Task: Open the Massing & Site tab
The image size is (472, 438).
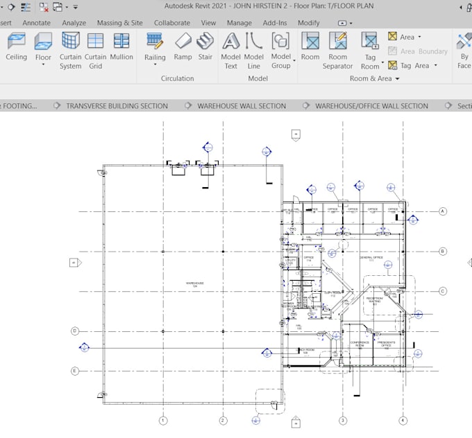Action: (x=120, y=23)
